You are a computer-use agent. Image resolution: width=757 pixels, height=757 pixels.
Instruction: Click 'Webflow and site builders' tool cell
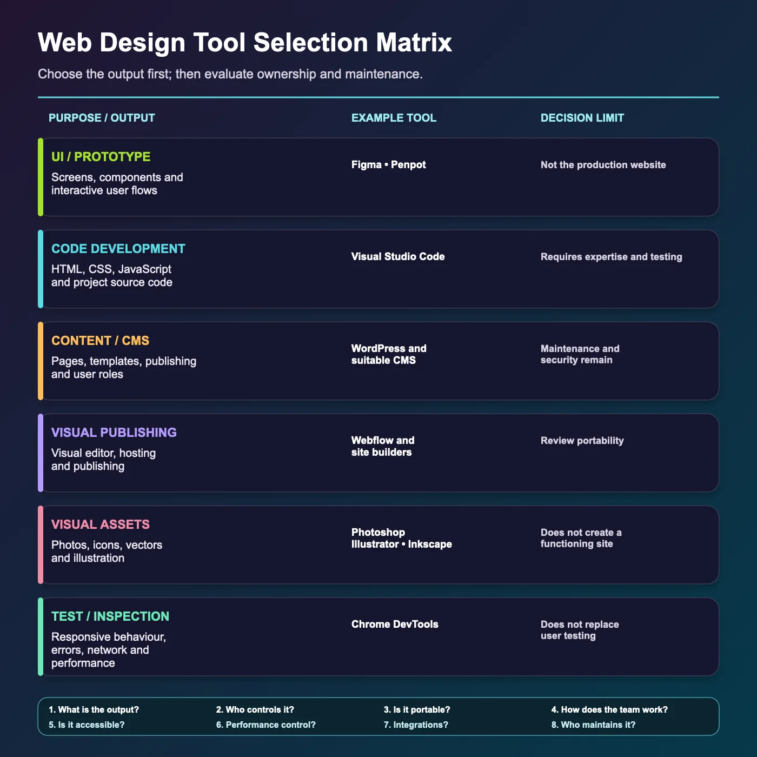[383, 447]
